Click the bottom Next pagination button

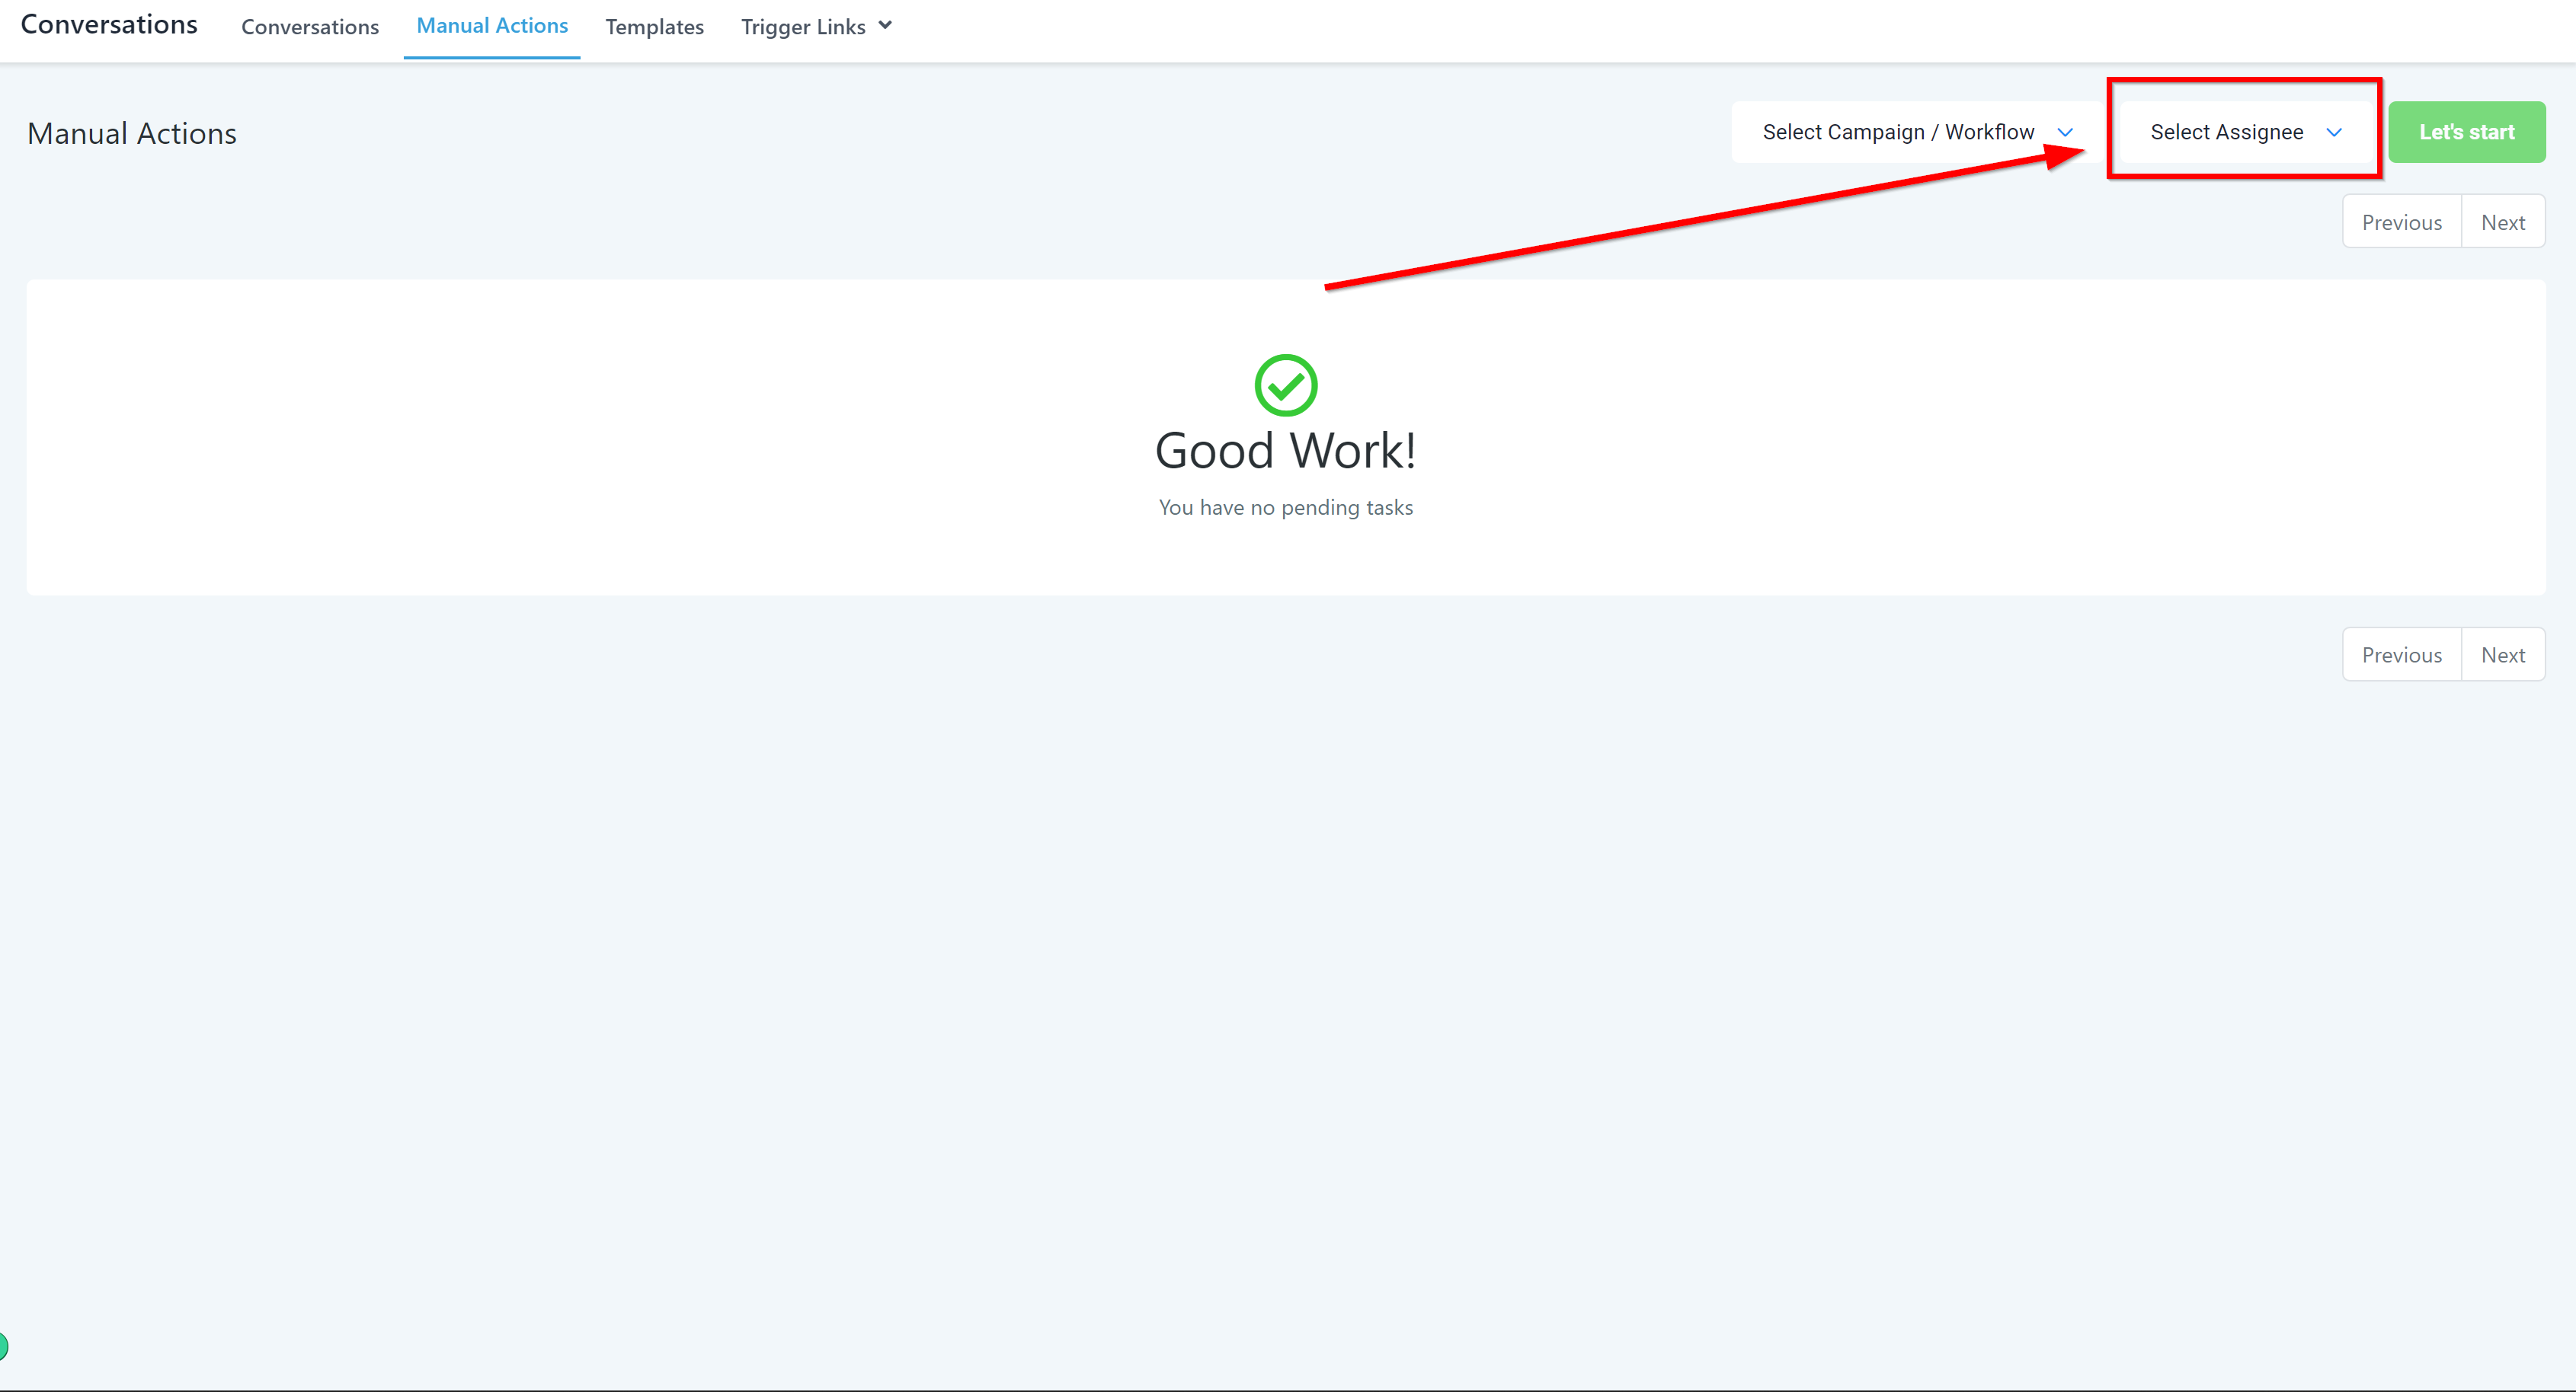(x=2502, y=655)
